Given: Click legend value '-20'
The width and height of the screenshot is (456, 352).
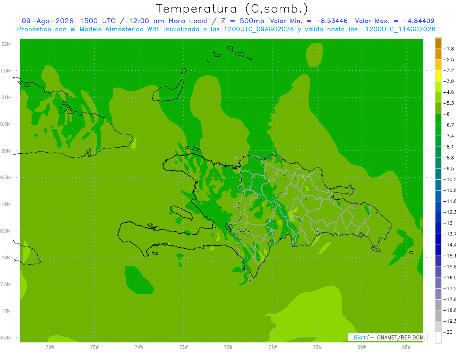Looking at the screenshot, I should [448, 332].
